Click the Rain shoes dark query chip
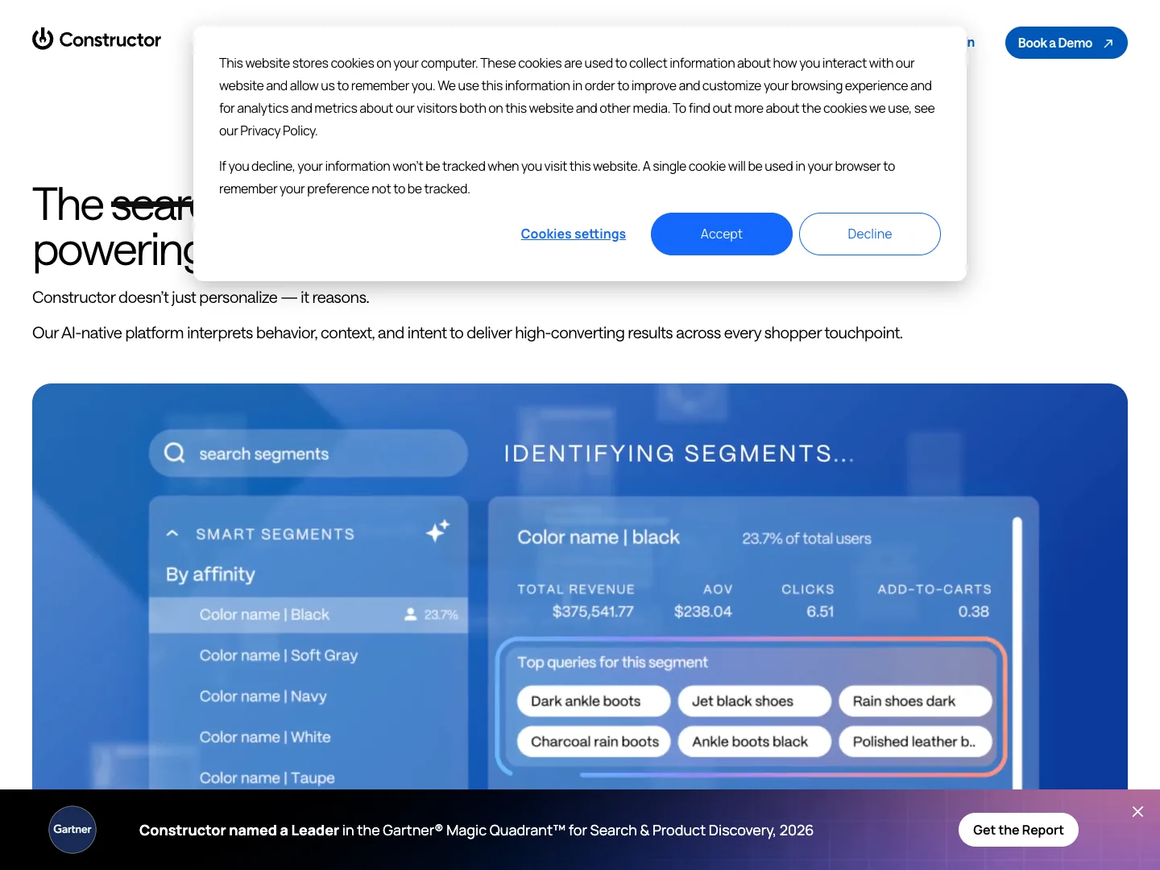 click(915, 701)
